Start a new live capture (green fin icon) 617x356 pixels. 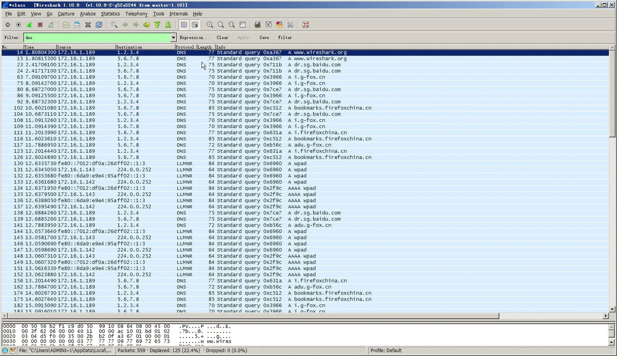[30, 25]
